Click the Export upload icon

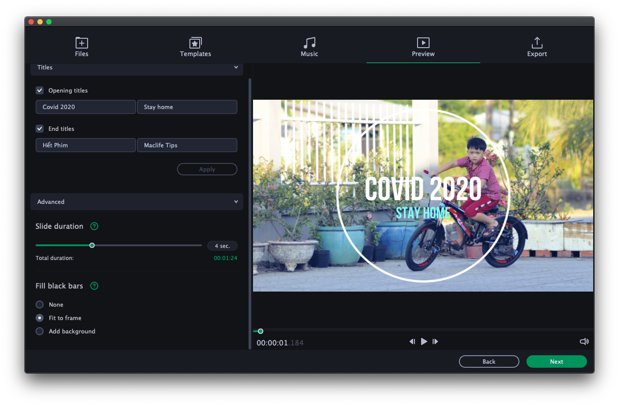pyautogui.click(x=537, y=43)
